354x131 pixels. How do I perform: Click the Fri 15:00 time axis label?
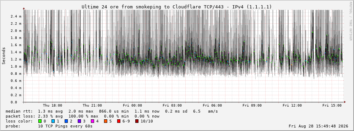point(332,106)
